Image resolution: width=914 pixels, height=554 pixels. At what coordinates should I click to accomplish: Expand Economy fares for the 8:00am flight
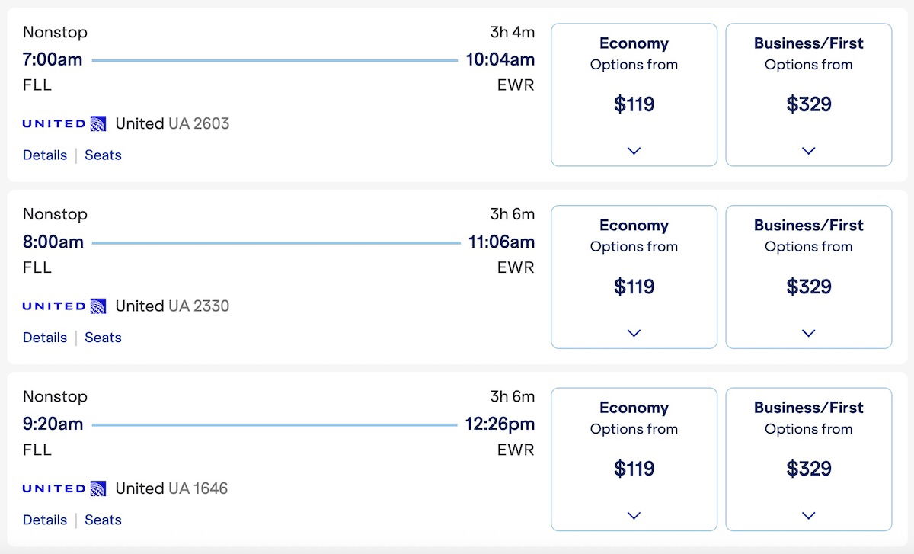pyautogui.click(x=634, y=333)
